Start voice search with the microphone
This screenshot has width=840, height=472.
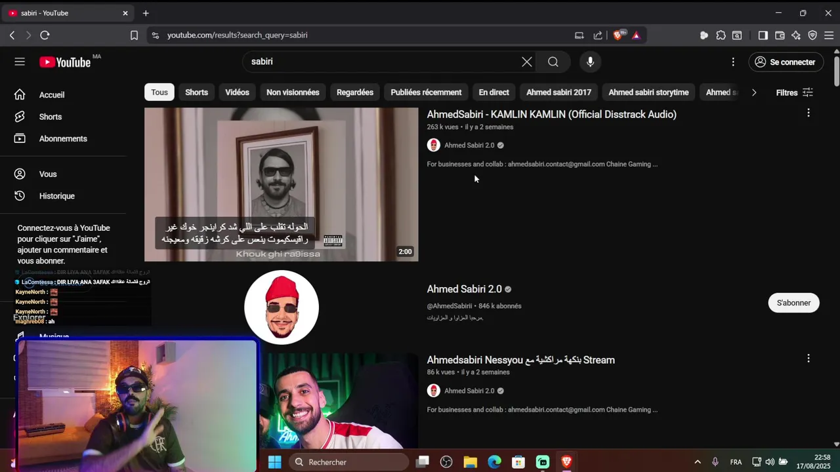click(x=591, y=62)
